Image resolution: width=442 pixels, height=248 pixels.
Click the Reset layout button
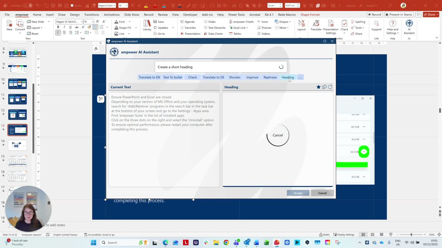tap(32, 33)
